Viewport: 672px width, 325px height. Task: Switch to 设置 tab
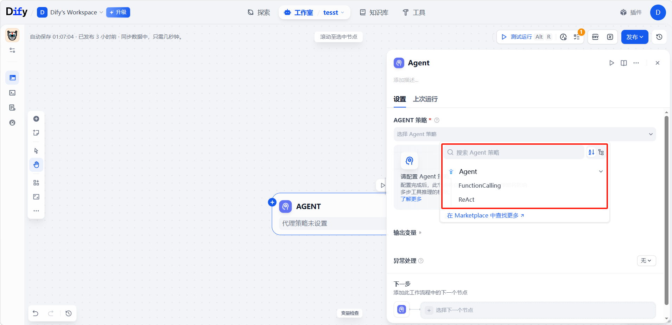point(400,99)
